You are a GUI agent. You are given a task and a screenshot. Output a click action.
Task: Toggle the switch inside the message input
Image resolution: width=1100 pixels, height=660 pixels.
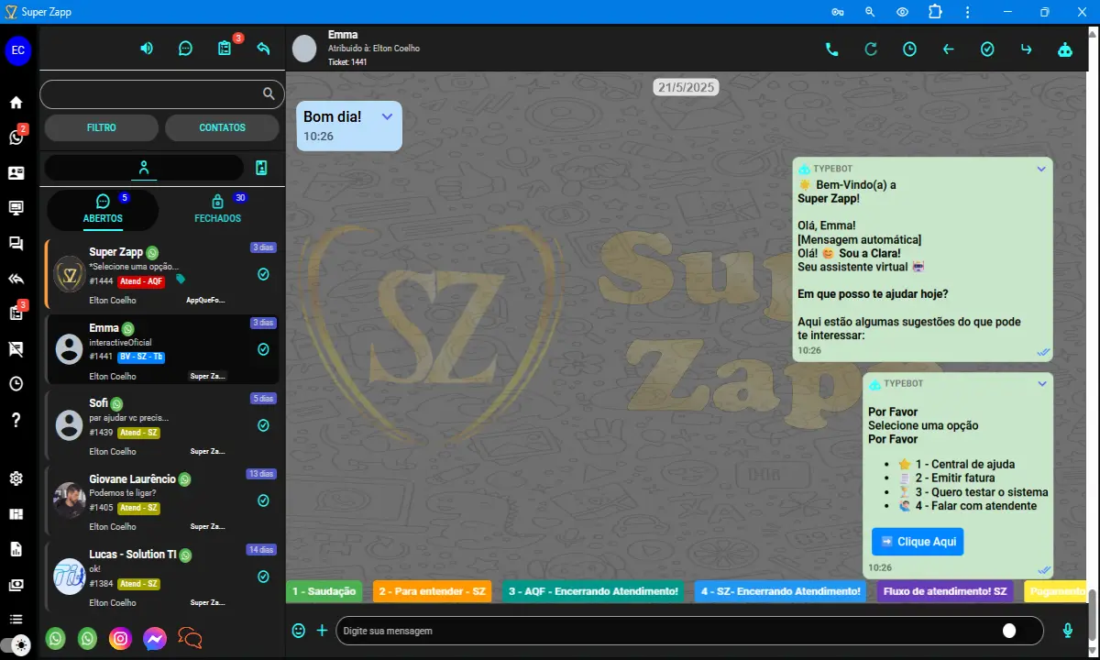(x=1009, y=631)
